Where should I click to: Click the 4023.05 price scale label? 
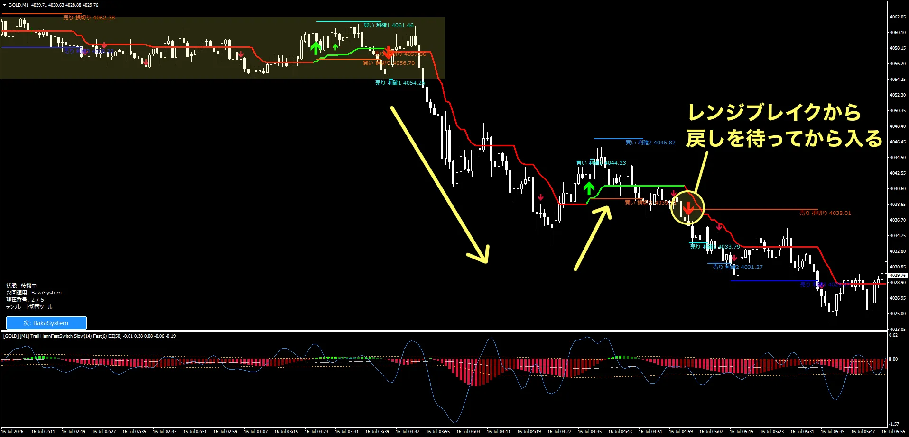click(x=898, y=329)
